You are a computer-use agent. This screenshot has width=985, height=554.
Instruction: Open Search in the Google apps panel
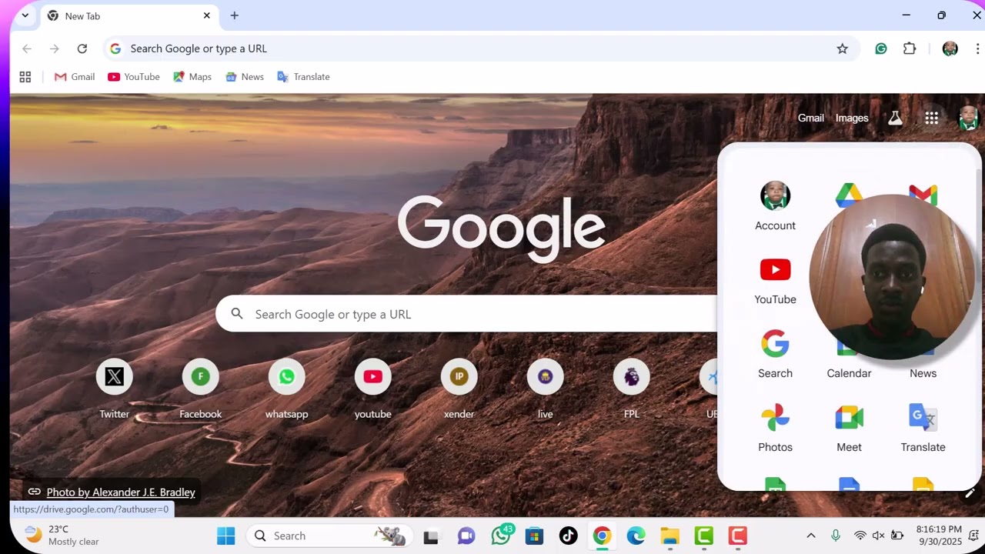[x=775, y=354]
